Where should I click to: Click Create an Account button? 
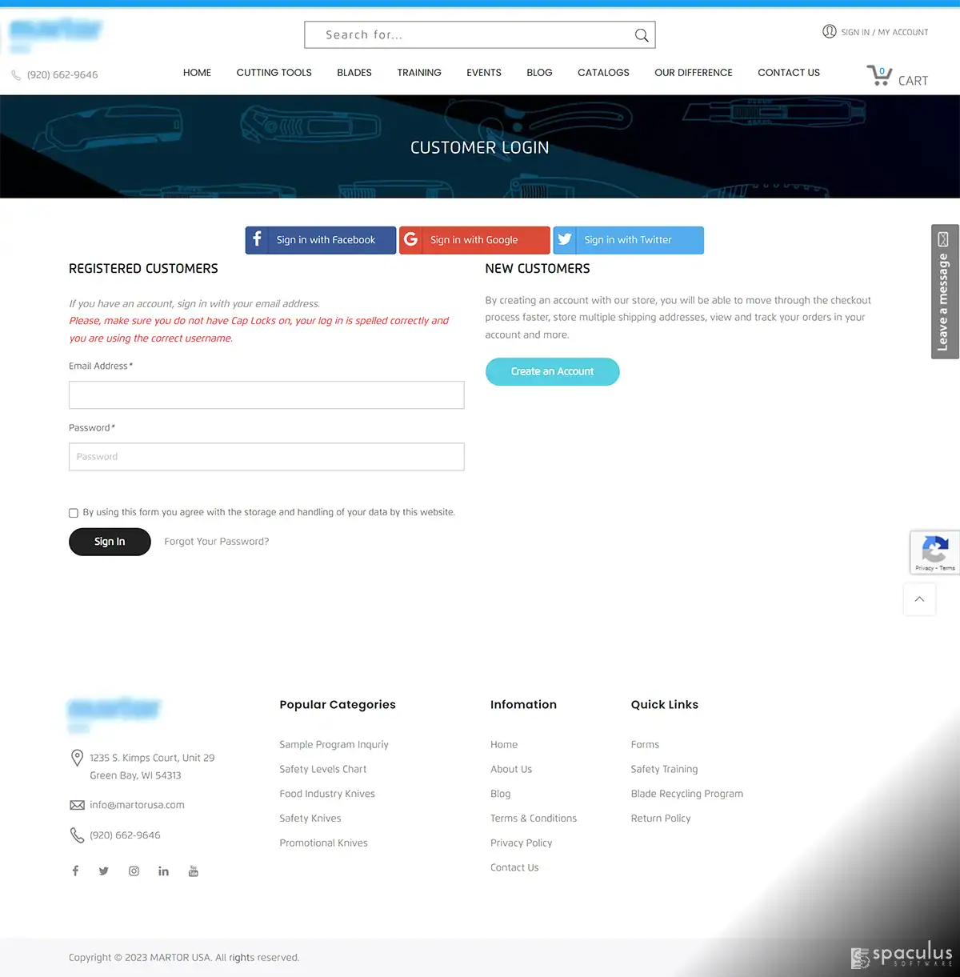tap(552, 371)
